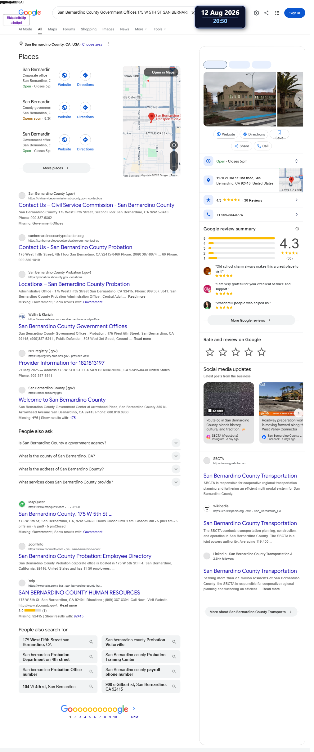The width and height of the screenshot is (314, 752).
Task: Zoom in the map with the plus icon
Action: click(174, 156)
